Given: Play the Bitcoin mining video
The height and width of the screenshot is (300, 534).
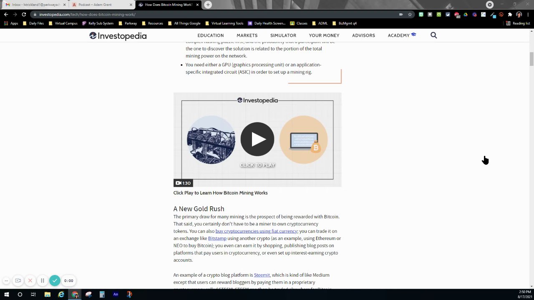Looking at the screenshot, I should pos(257,139).
